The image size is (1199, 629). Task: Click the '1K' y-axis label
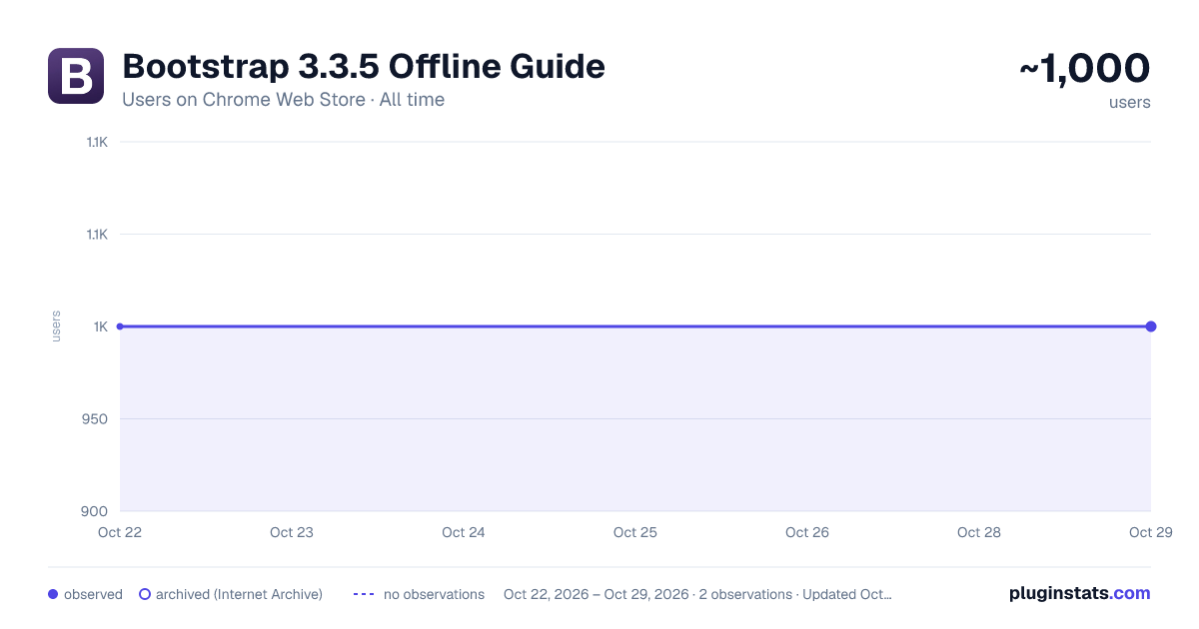101,326
